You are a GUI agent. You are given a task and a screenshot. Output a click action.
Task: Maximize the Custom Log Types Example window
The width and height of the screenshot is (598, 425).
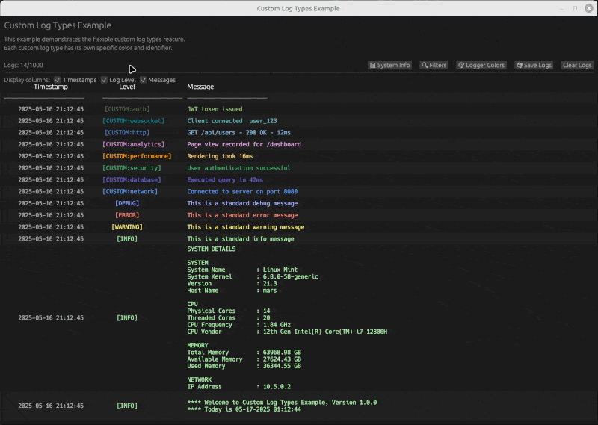(575, 8)
